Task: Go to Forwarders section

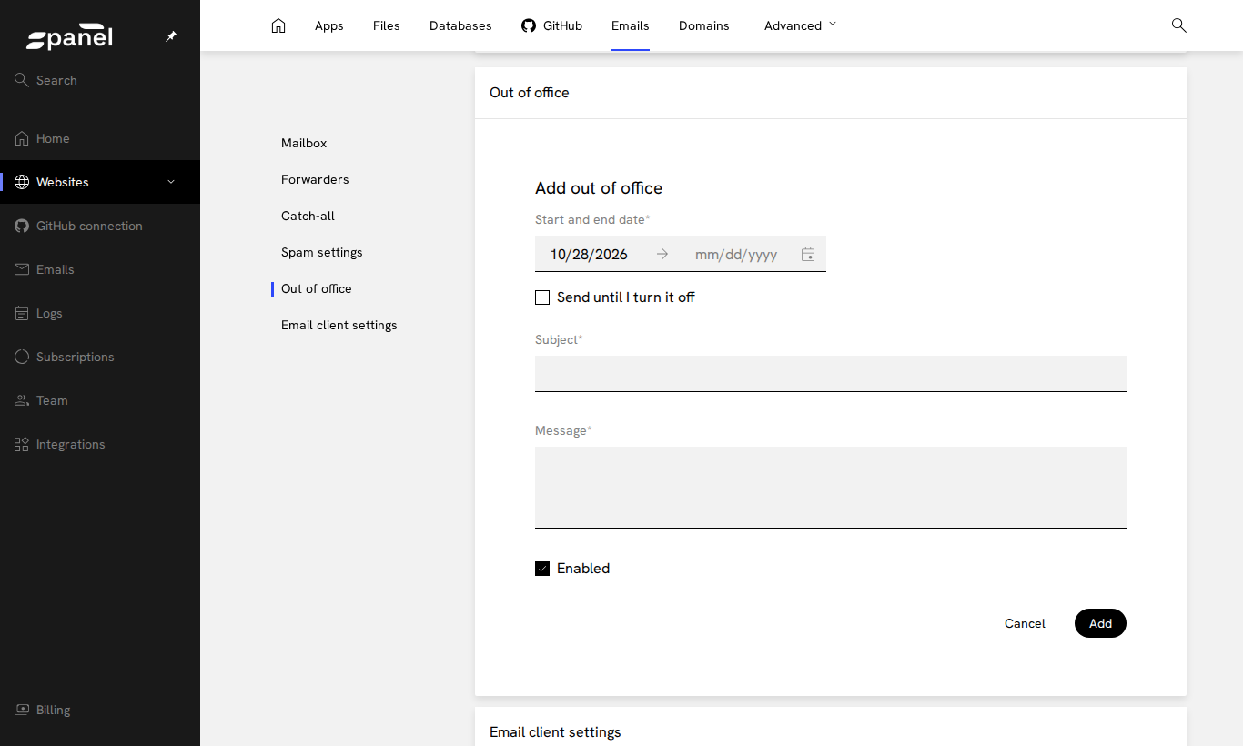Action: pos(315,179)
